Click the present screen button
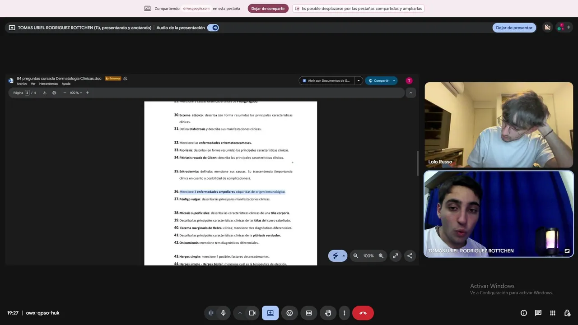This screenshot has height=325, width=578. click(x=270, y=313)
